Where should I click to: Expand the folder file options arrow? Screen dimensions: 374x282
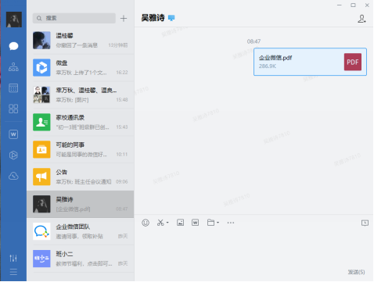tap(218, 223)
